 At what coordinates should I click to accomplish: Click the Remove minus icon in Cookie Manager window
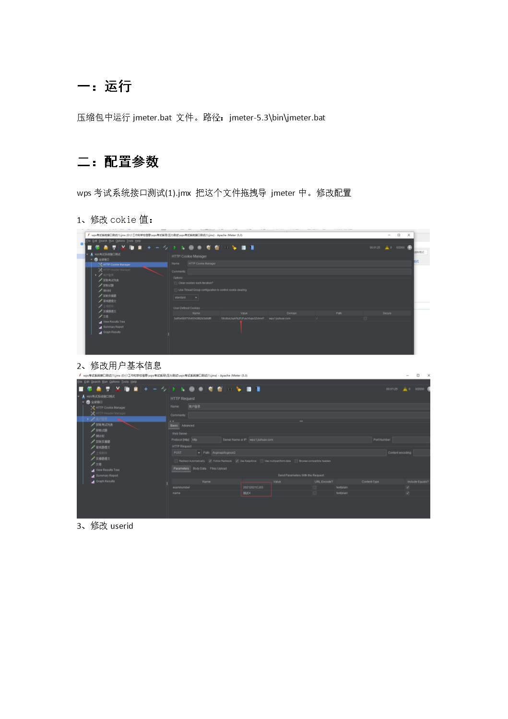tap(157, 247)
